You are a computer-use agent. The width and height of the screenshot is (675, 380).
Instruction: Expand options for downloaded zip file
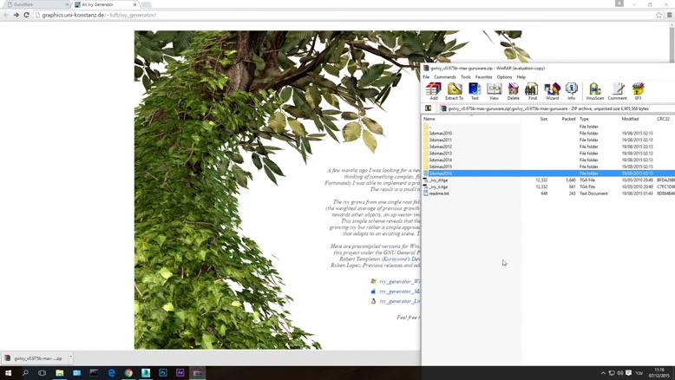point(71,357)
